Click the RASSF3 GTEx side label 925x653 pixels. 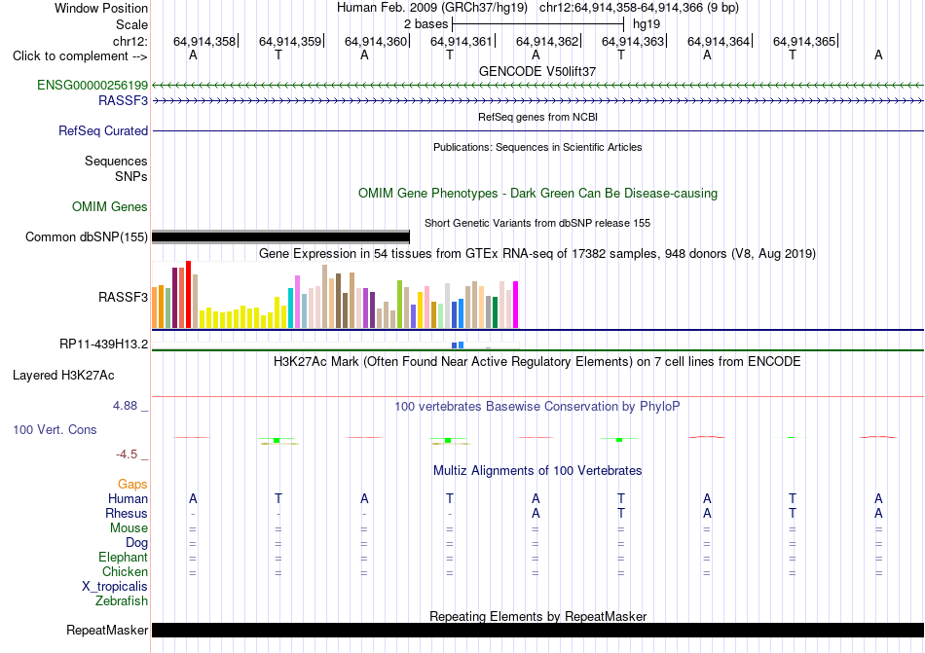(x=123, y=297)
